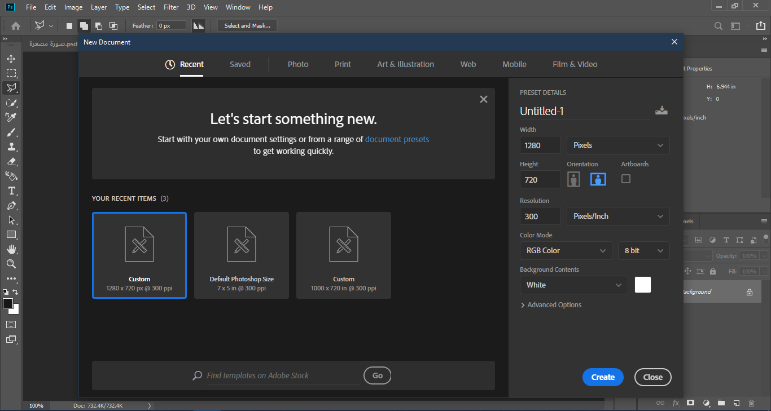The image size is (771, 411).
Task: Open the Background Contents dropdown
Action: [574, 285]
